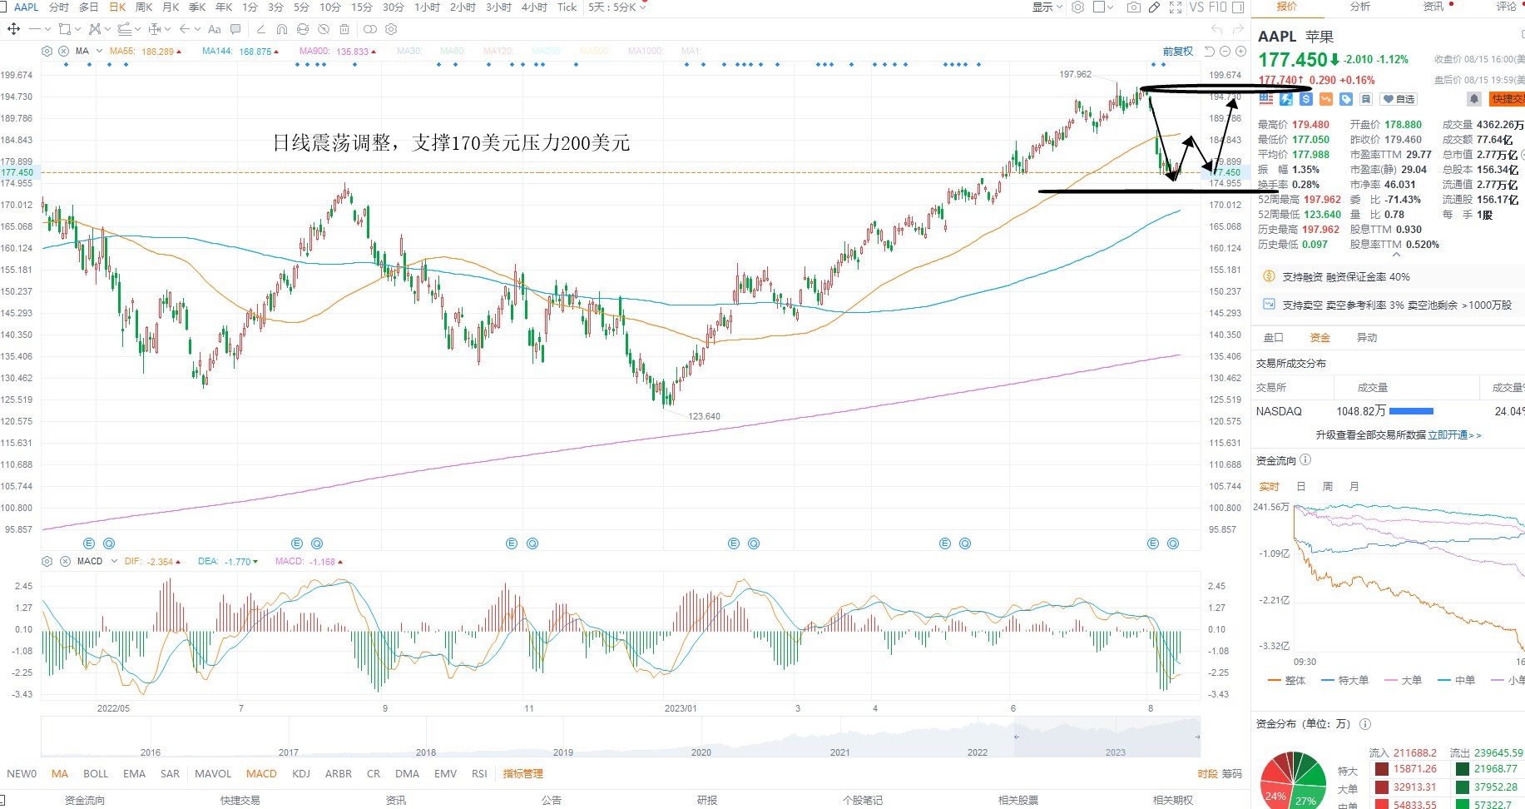Click the 前复权 adjustment button
The height and width of the screenshot is (809, 1525).
pyautogui.click(x=1178, y=52)
